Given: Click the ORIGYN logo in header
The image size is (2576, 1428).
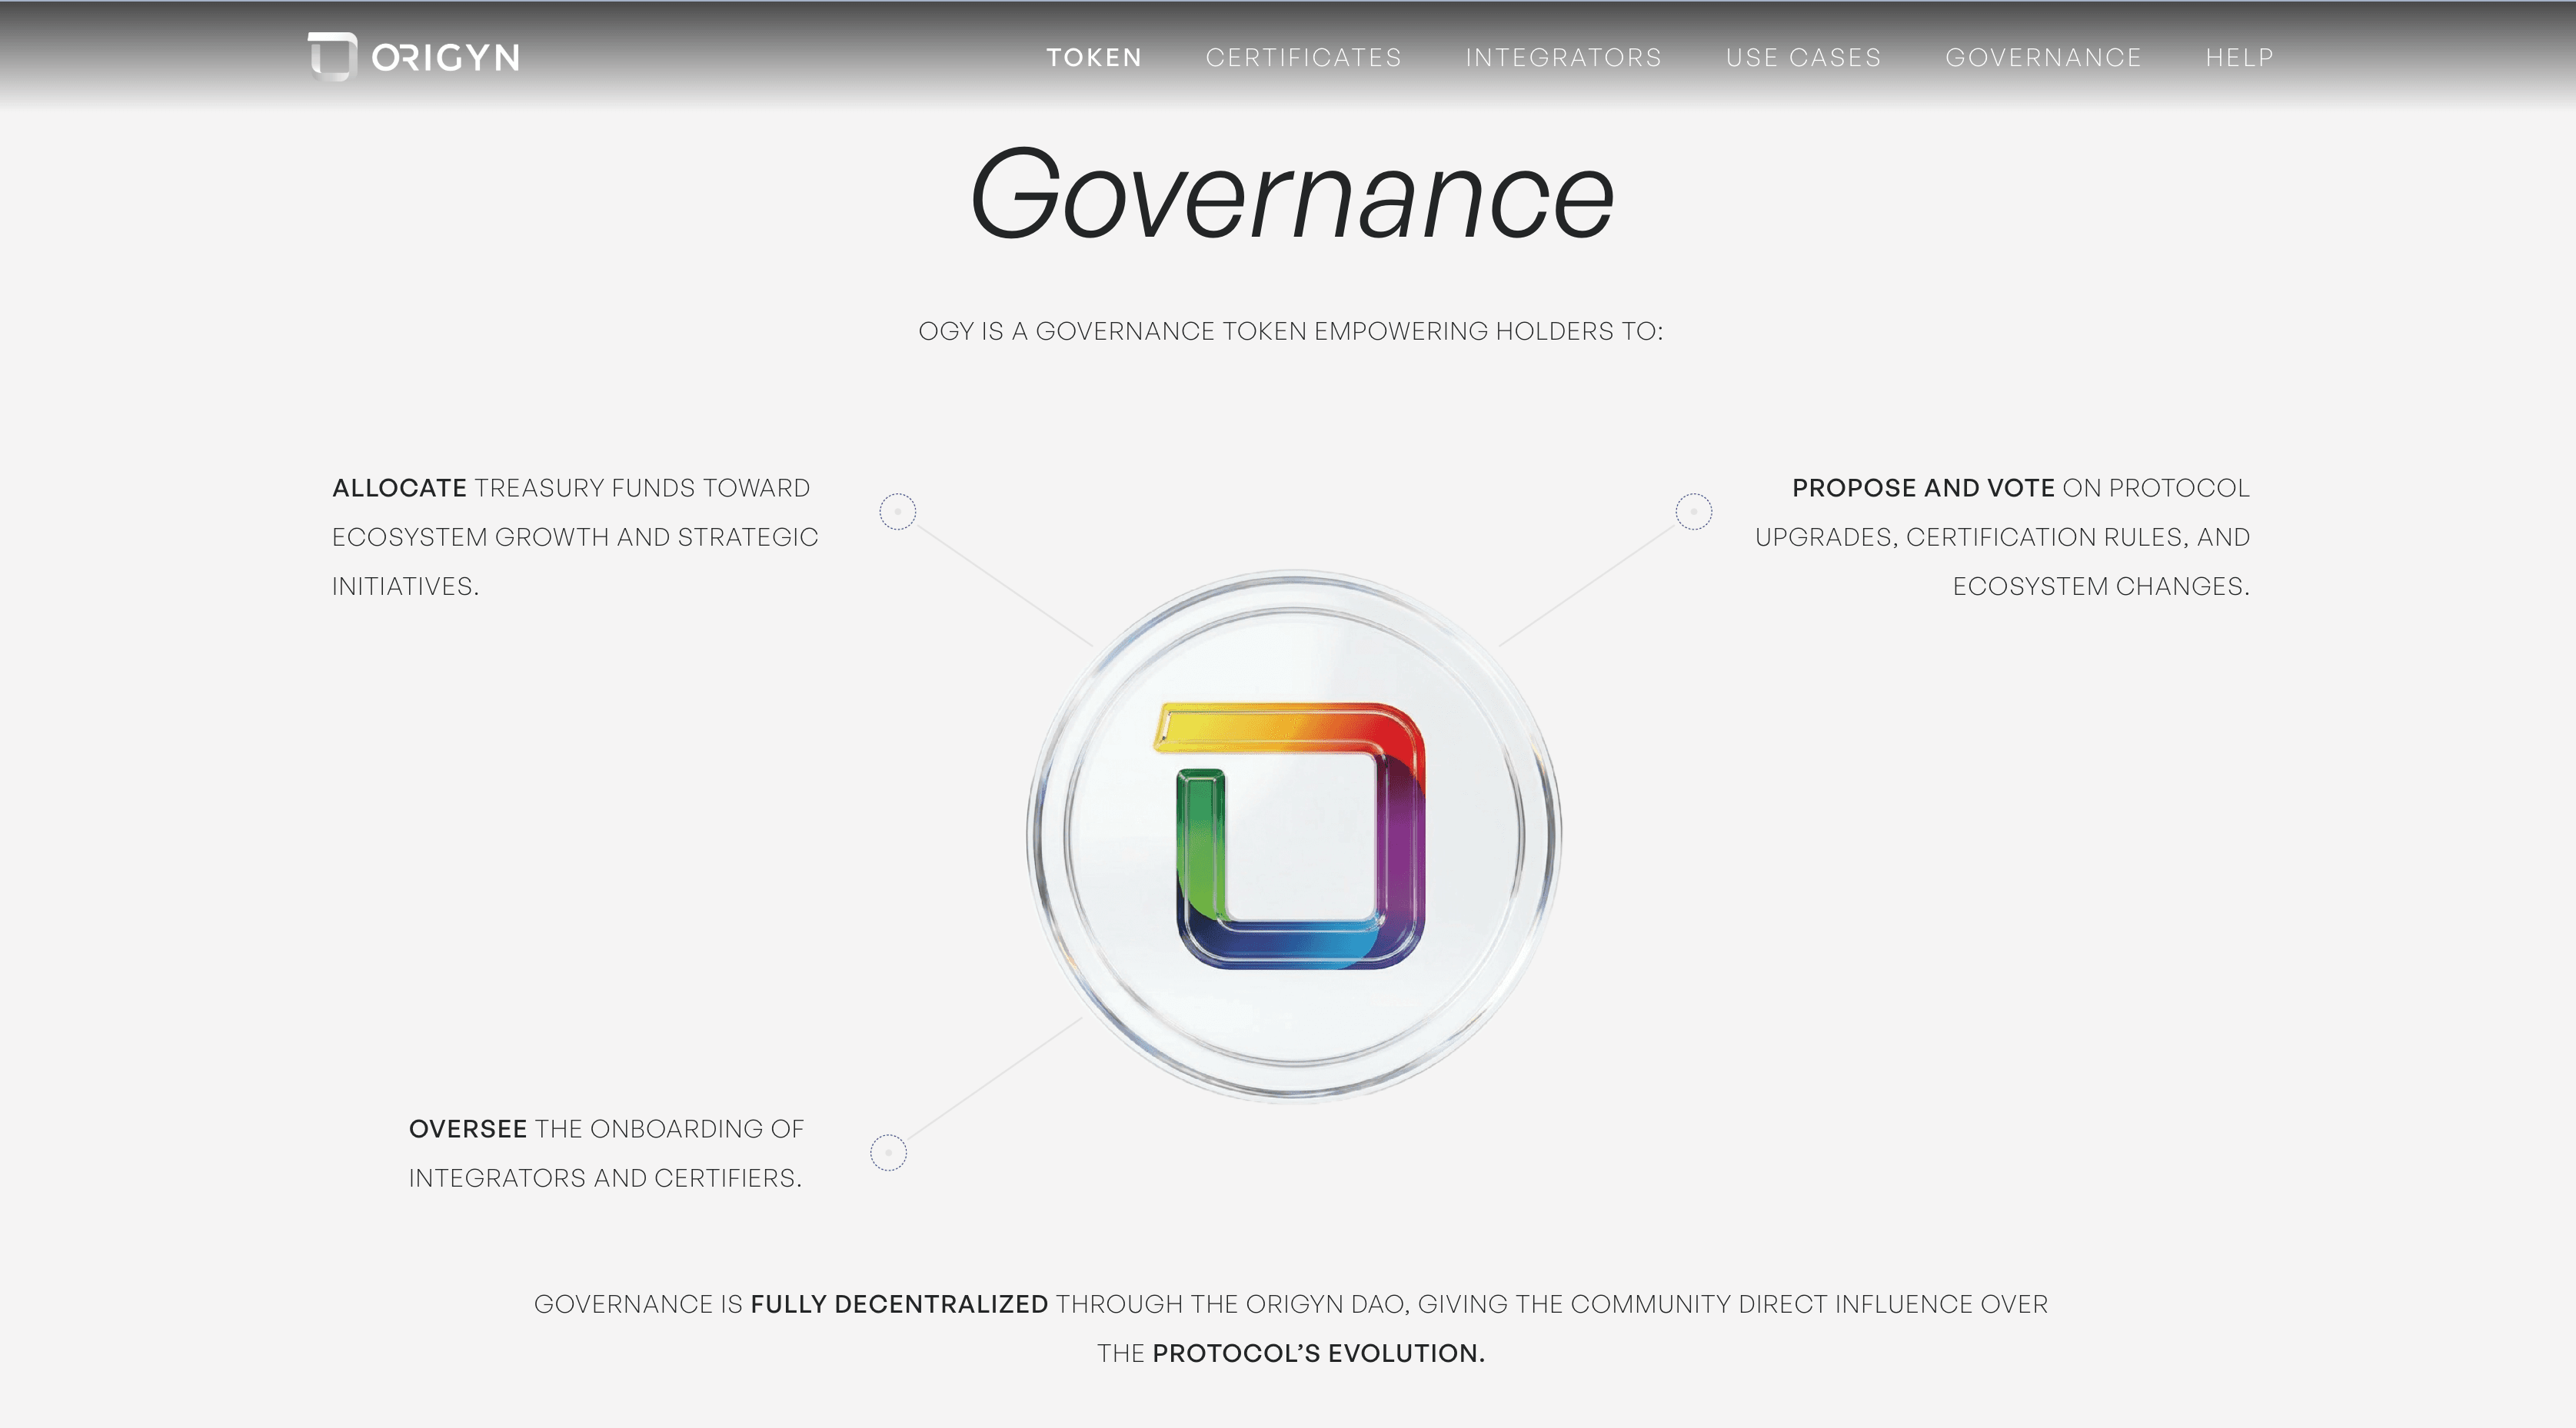Looking at the screenshot, I should (x=414, y=57).
